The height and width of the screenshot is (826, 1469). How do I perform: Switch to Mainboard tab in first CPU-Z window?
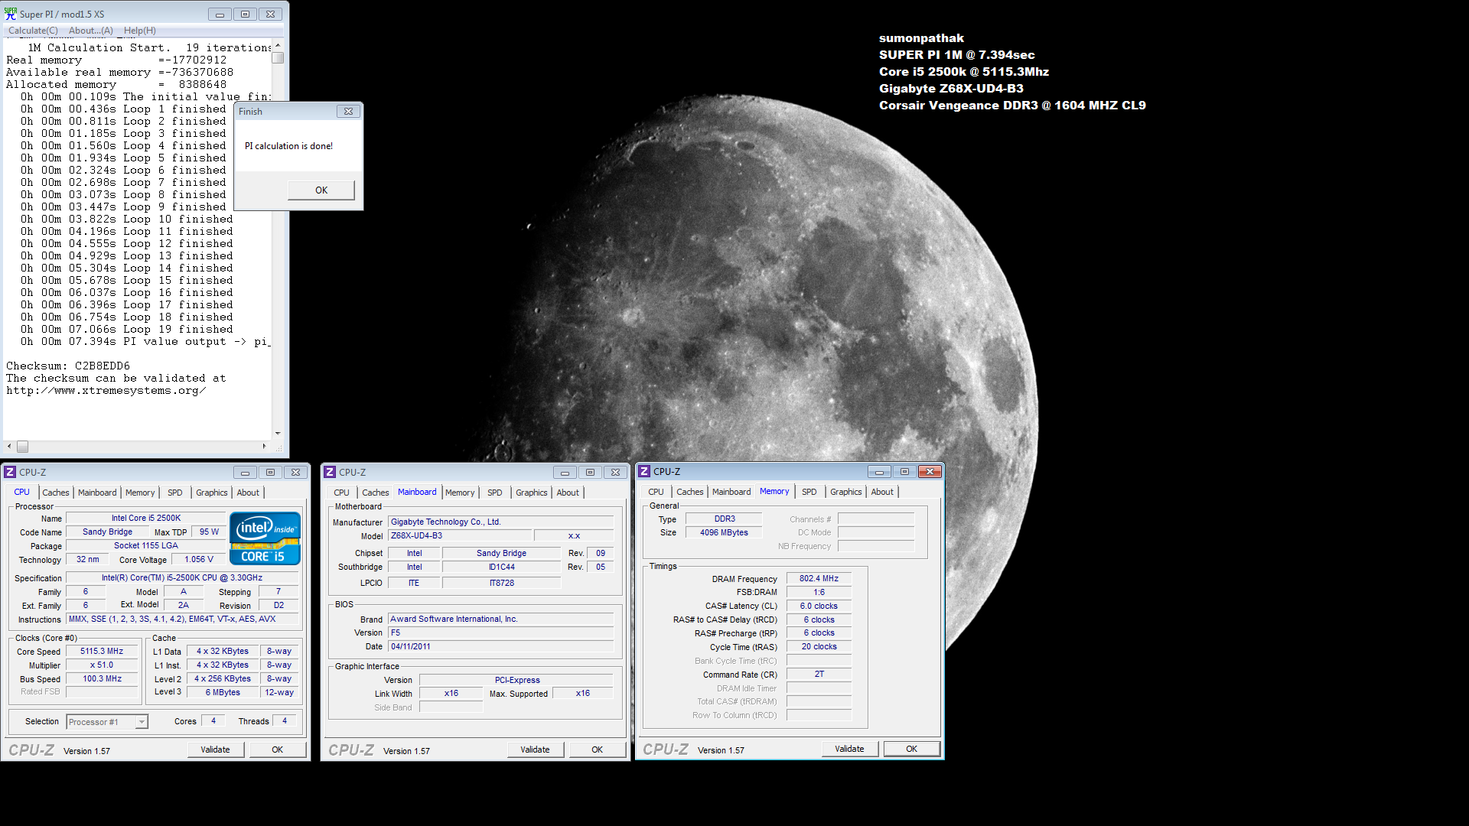click(97, 493)
